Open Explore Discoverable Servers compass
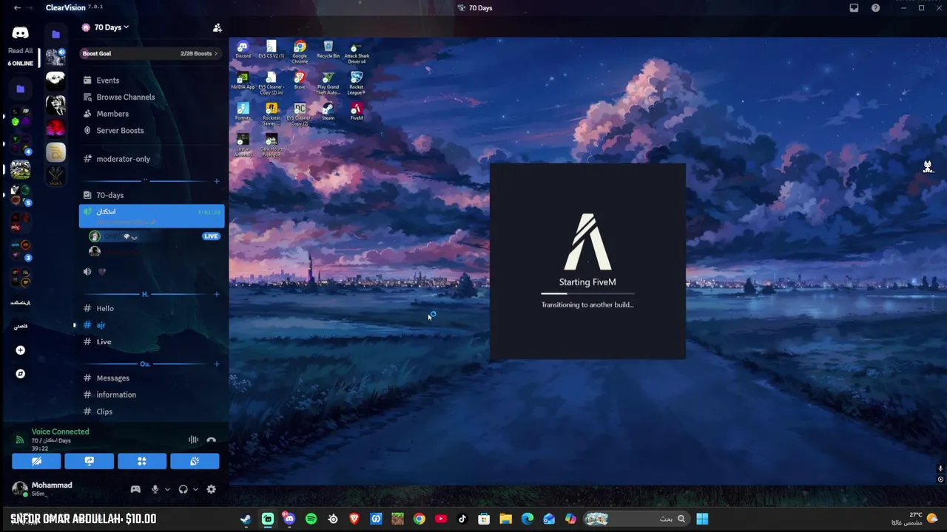Screen dimensions: 947x532 tap(20, 374)
